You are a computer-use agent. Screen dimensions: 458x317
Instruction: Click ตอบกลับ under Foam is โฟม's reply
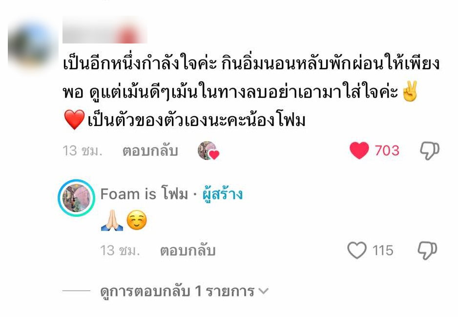pyautogui.click(x=188, y=251)
